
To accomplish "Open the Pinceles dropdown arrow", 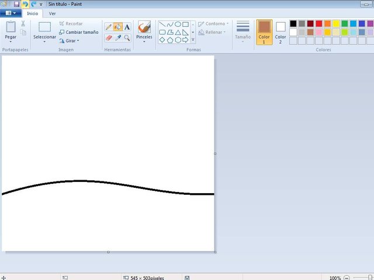I will tap(144, 41).
